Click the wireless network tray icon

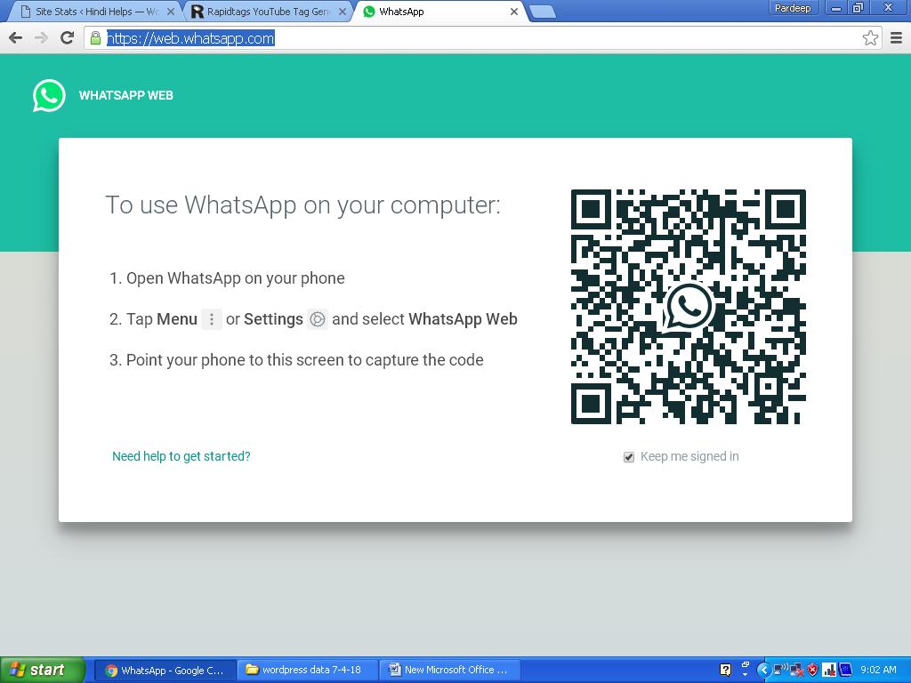point(781,670)
